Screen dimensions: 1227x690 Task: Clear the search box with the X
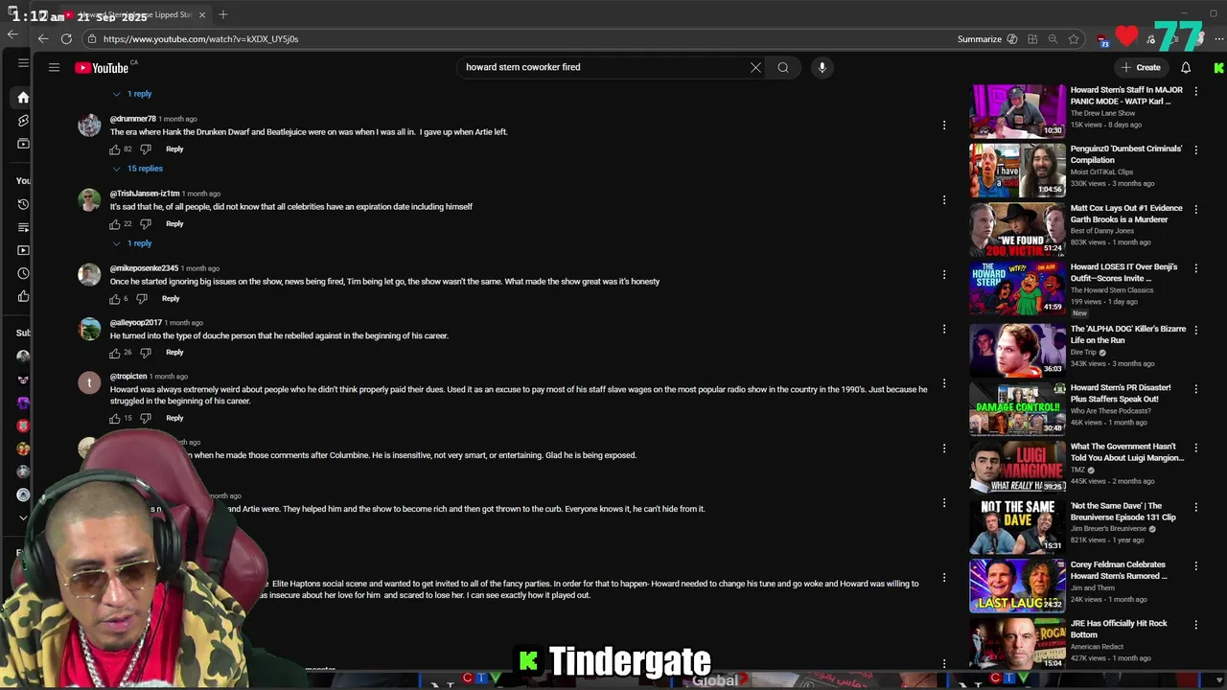click(755, 67)
